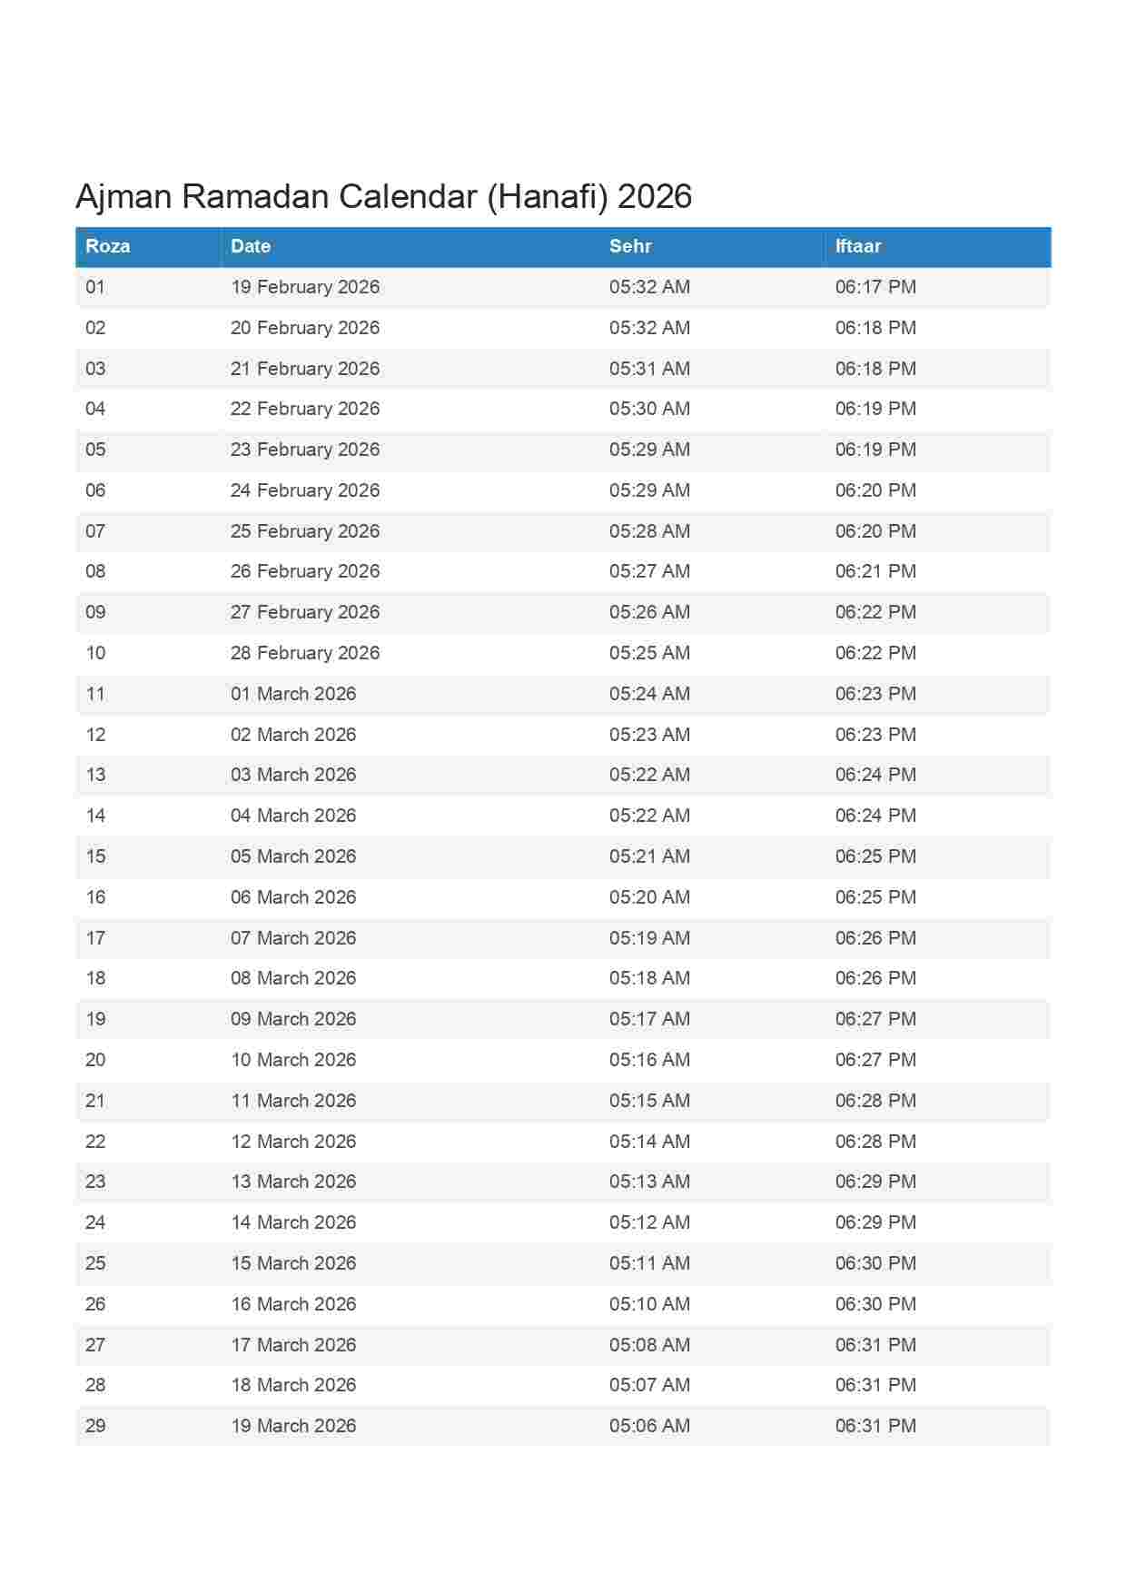Click Sehr time 05:19 AM for Roza 17

pos(649,938)
